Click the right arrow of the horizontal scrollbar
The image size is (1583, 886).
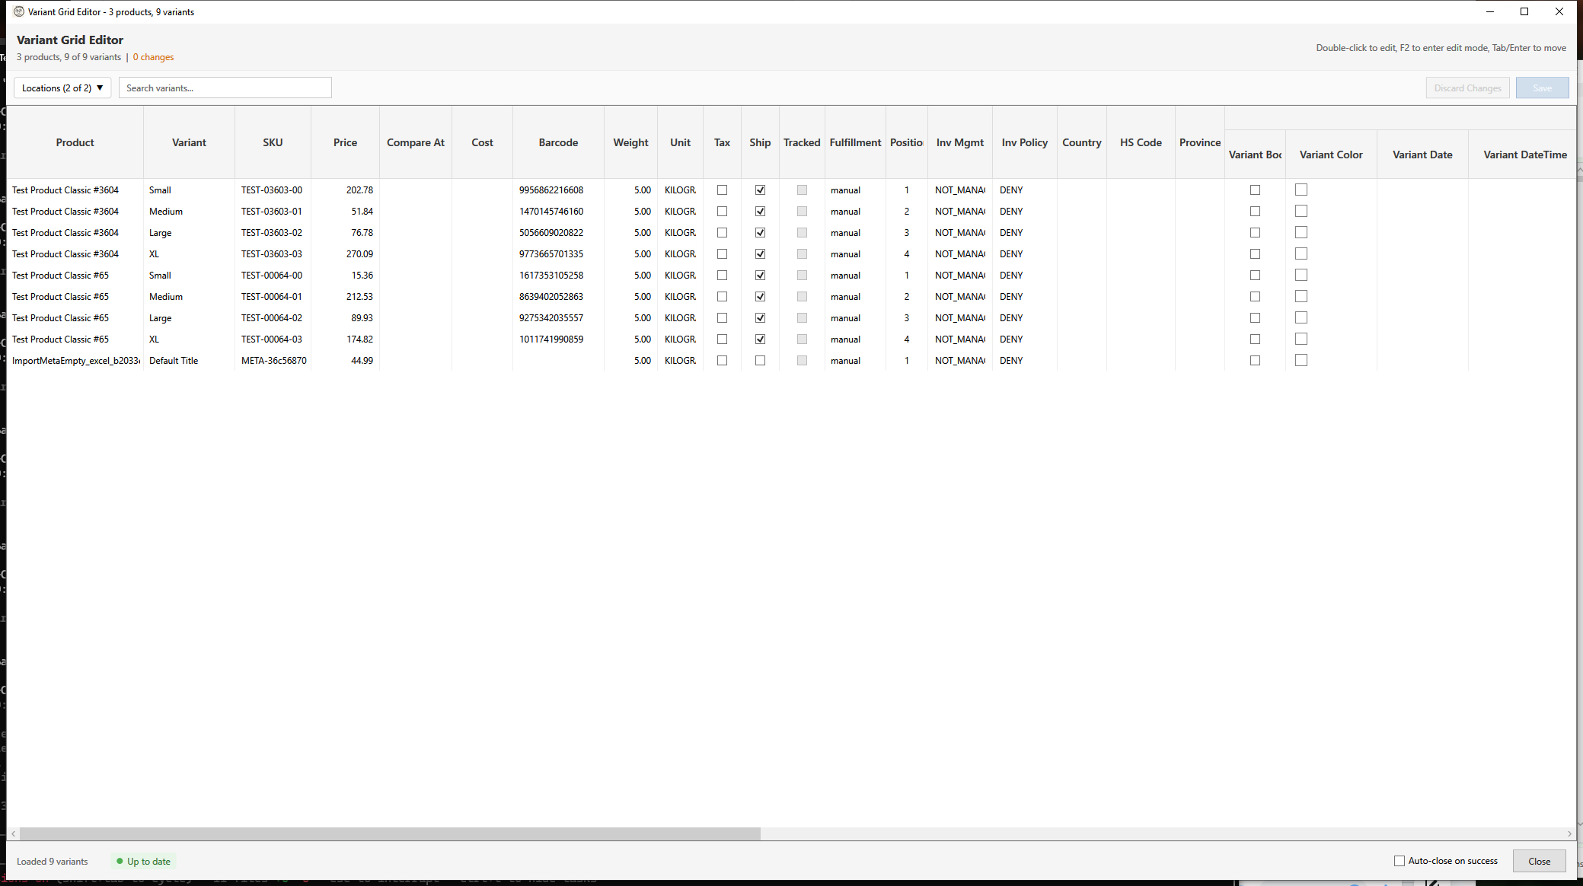[x=1569, y=833]
